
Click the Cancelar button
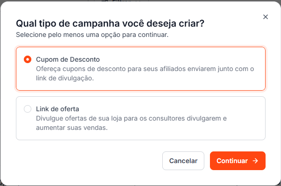[x=183, y=161]
